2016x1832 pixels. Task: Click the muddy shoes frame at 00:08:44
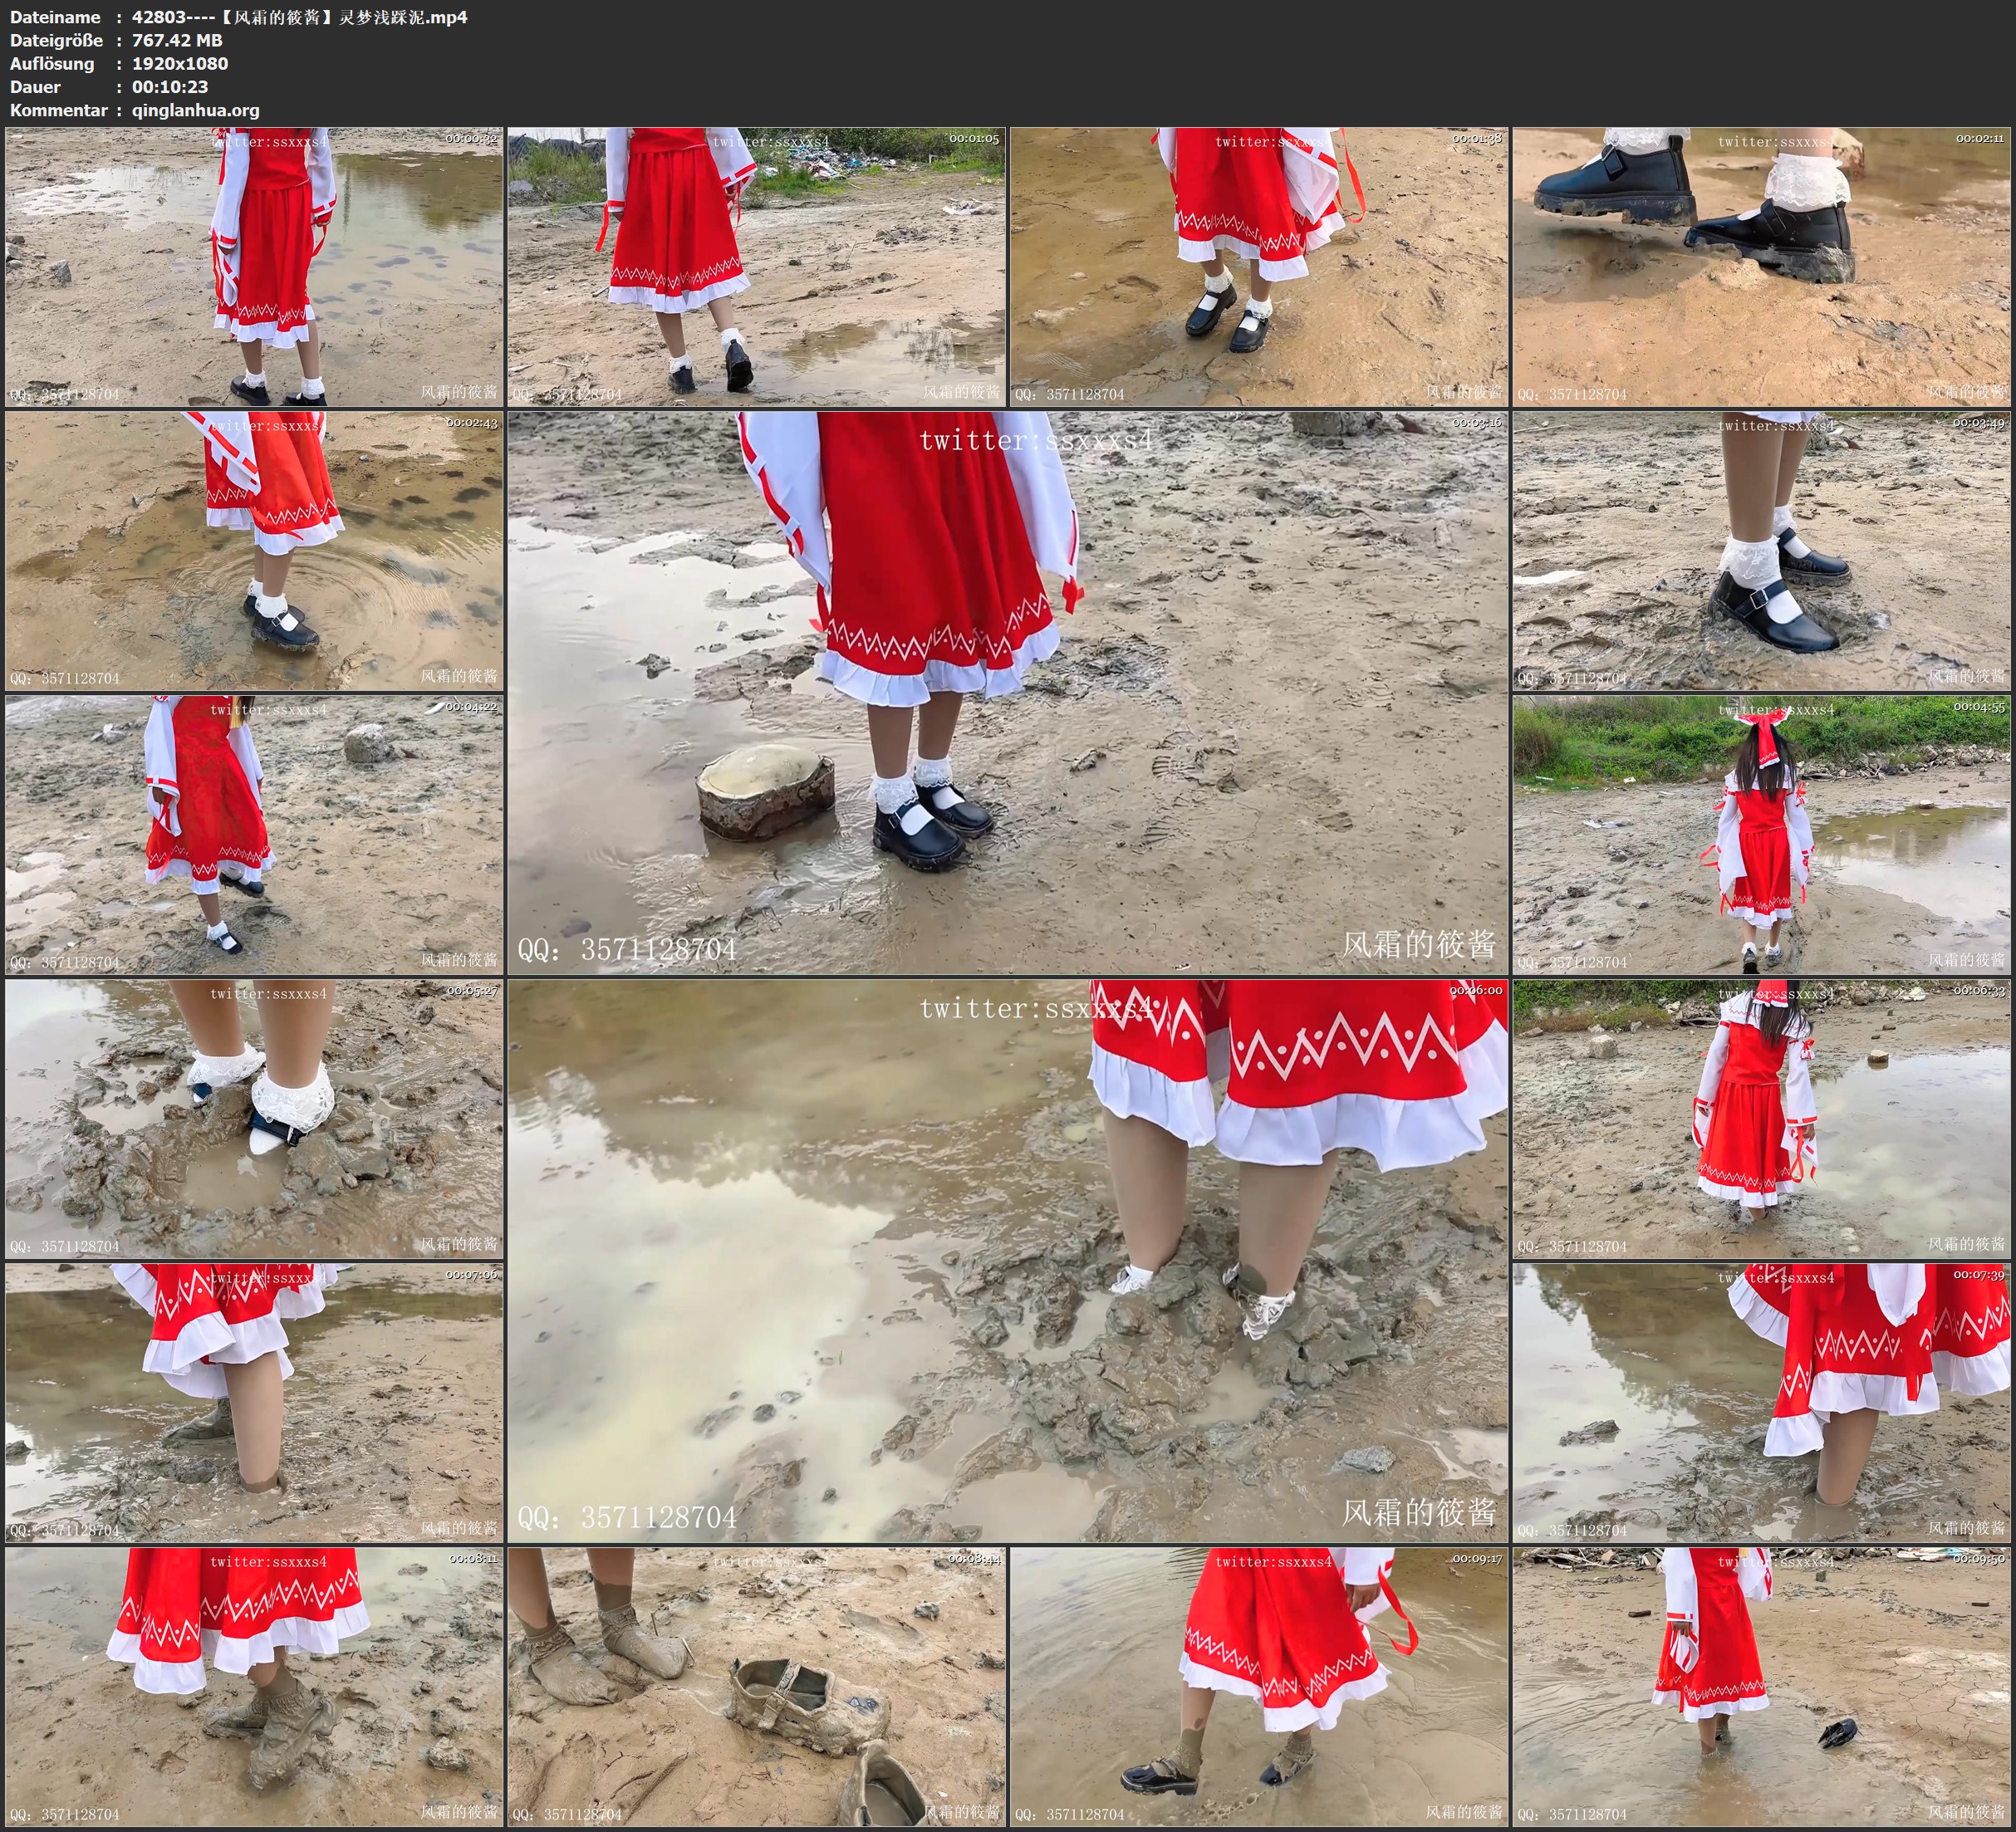[756, 1687]
